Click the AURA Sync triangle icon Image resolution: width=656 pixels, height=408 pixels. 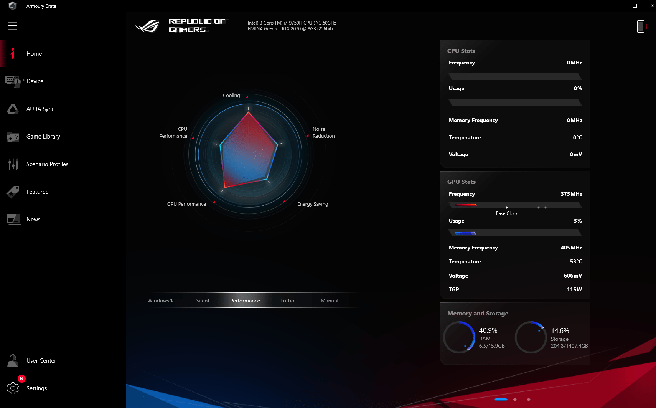13,109
